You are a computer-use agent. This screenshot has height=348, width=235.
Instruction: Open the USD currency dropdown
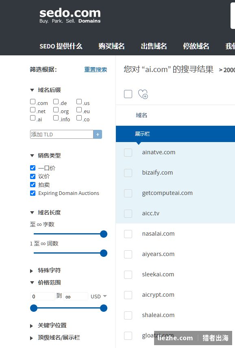(x=99, y=296)
